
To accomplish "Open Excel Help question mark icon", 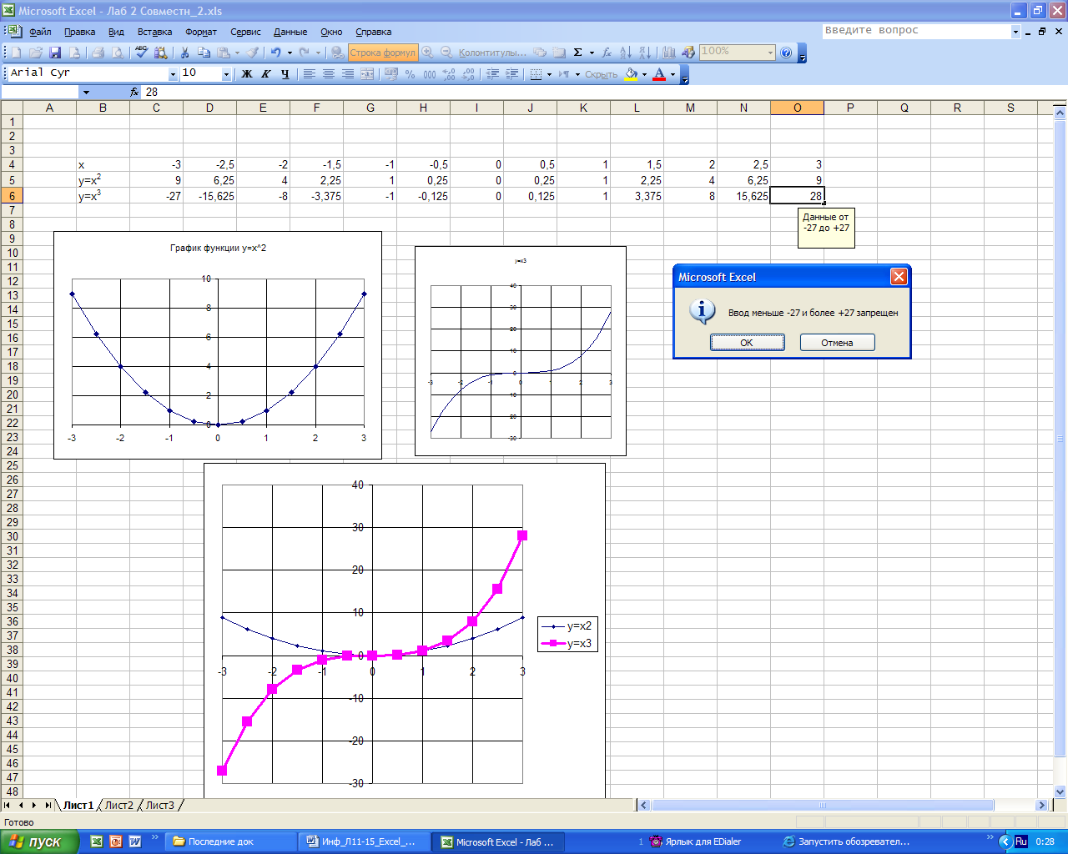I will 786,53.
